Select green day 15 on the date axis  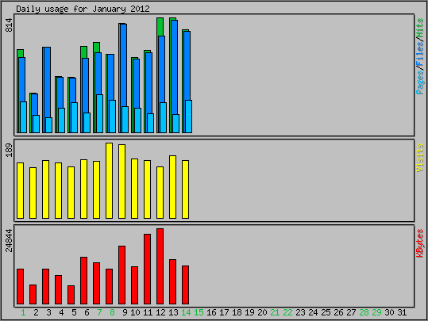pyautogui.click(x=199, y=312)
